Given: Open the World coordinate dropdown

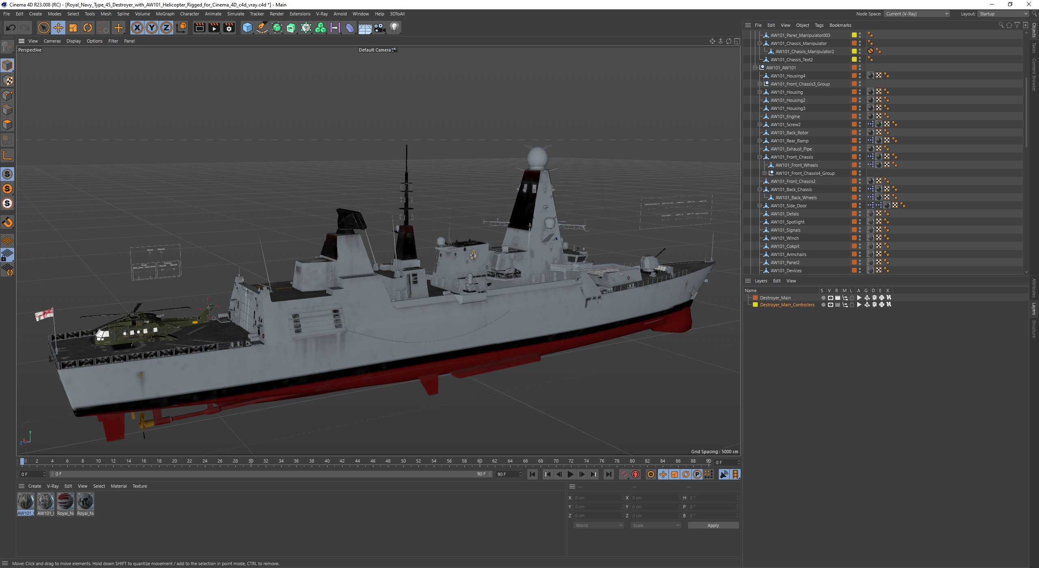Looking at the screenshot, I should click(598, 525).
